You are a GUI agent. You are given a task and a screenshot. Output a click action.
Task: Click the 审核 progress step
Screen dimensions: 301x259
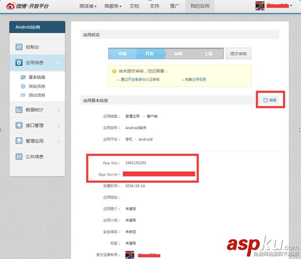coord(178,54)
